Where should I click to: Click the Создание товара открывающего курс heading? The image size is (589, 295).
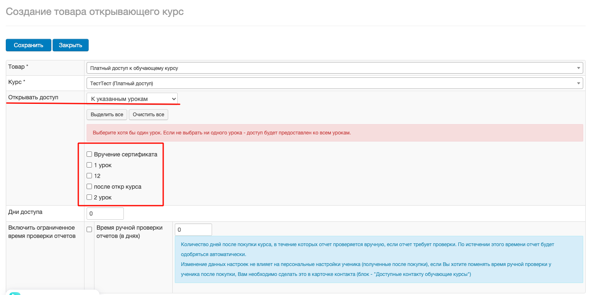point(95,12)
